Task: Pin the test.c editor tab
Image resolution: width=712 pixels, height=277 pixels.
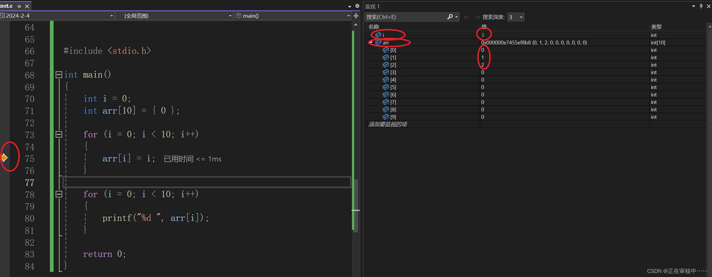Action: tap(19, 6)
